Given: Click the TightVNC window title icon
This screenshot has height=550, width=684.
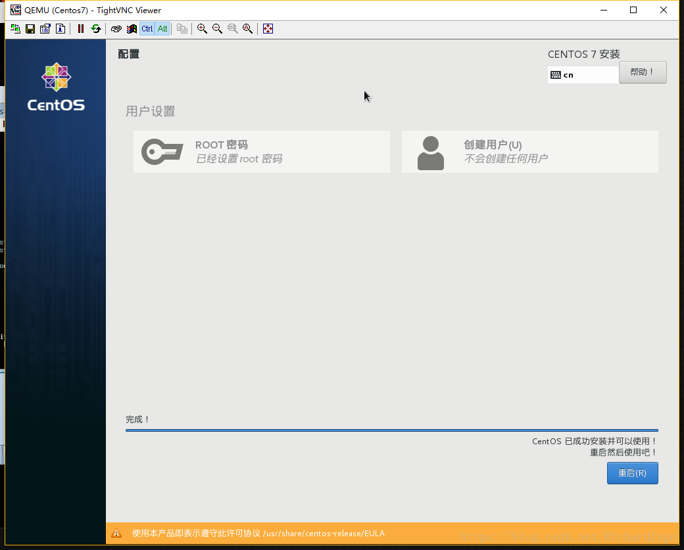Looking at the screenshot, I should click(16, 10).
